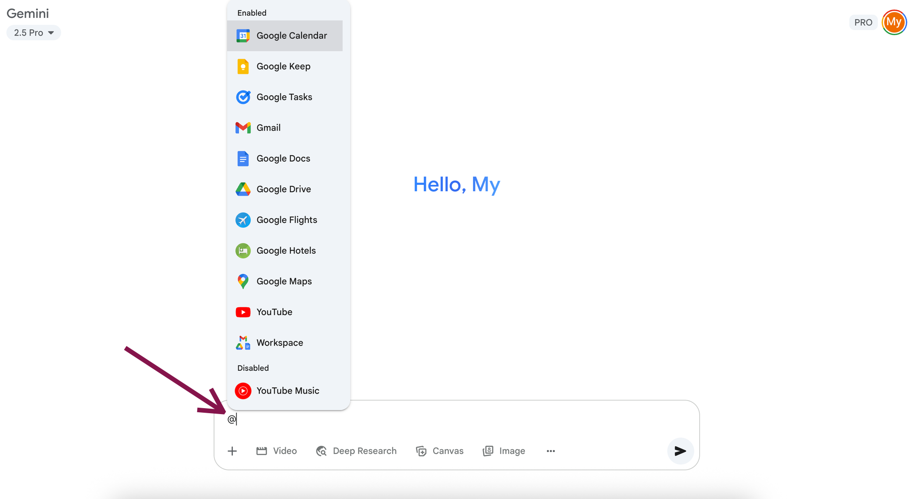
Task: Choose the Google Tasks checkmark icon
Action: point(243,97)
